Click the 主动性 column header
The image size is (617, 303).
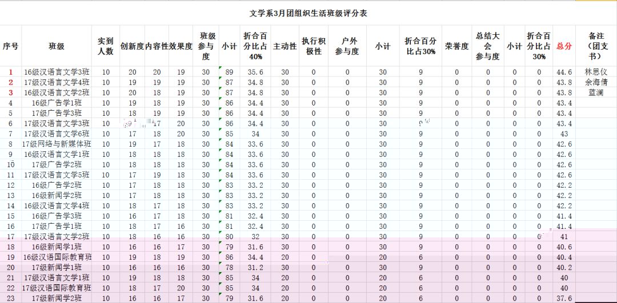[x=285, y=46]
